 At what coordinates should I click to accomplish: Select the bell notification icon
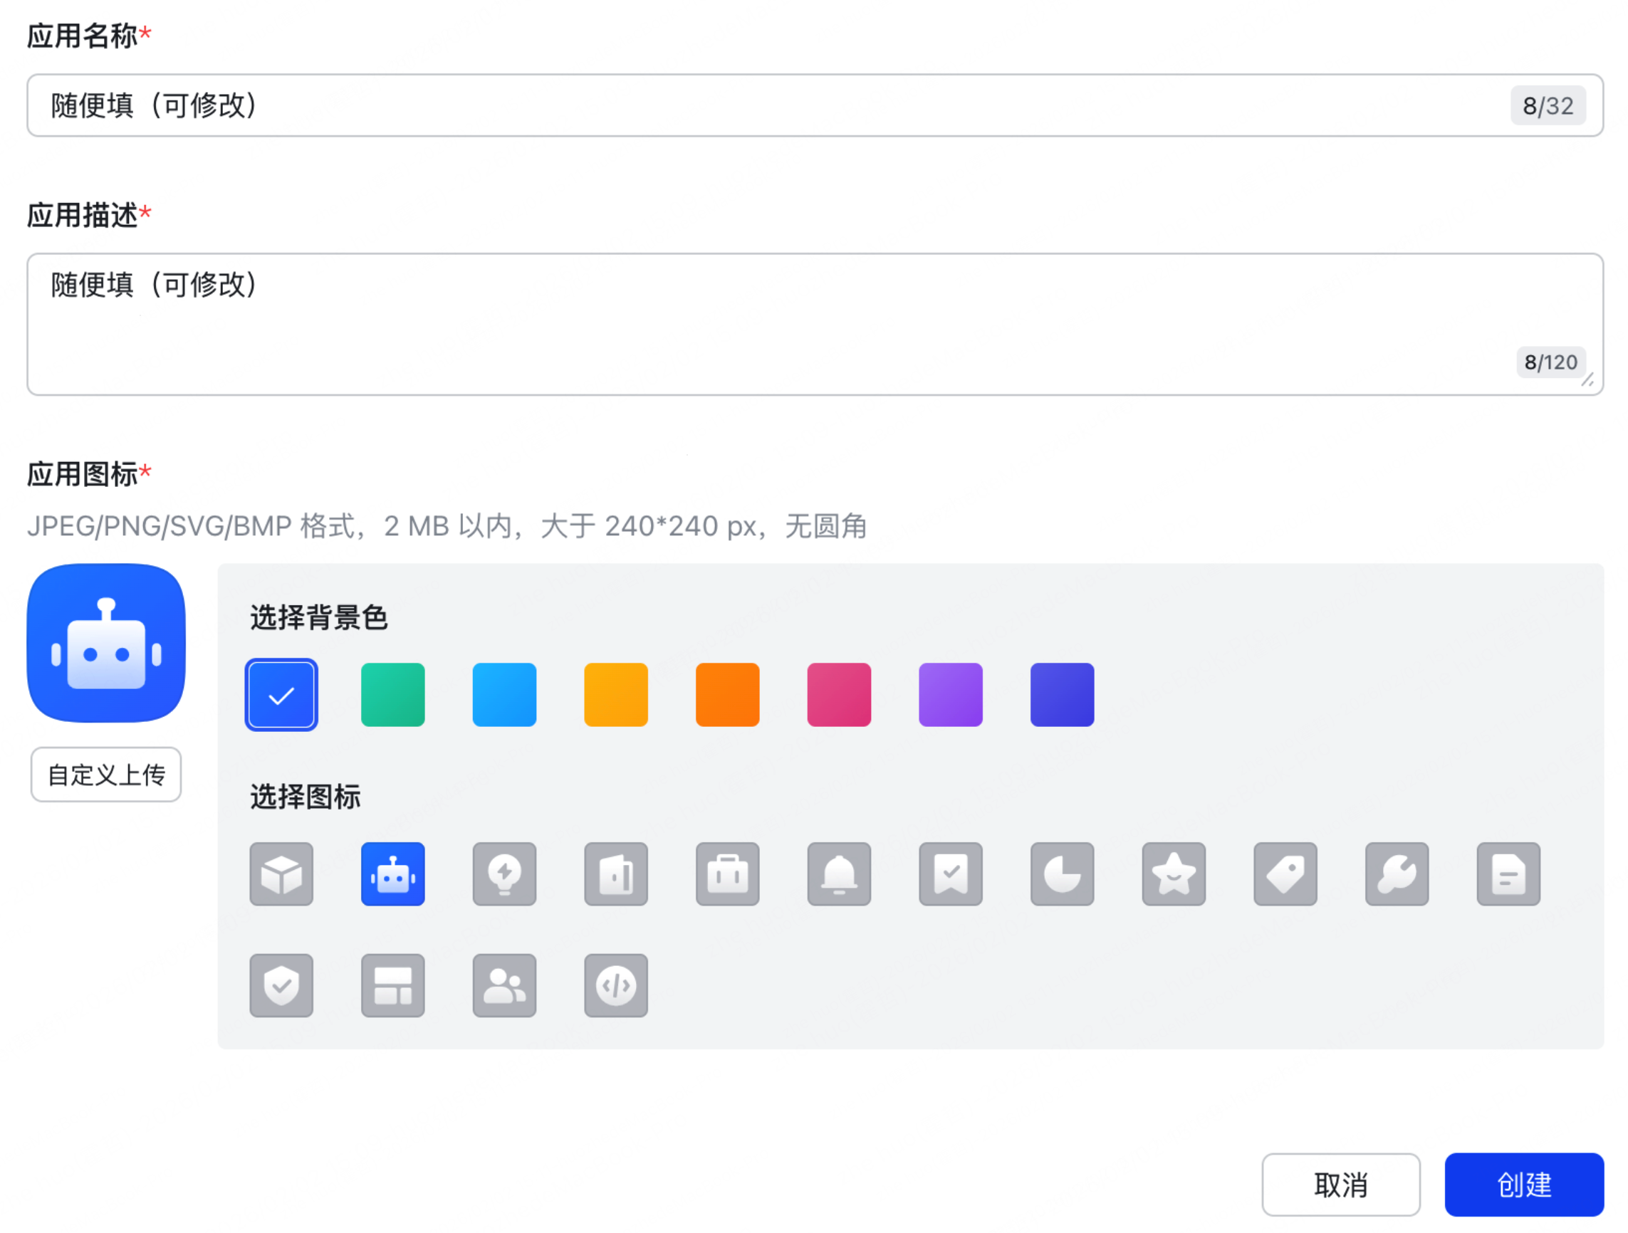pyautogui.click(x=839, y=874)
